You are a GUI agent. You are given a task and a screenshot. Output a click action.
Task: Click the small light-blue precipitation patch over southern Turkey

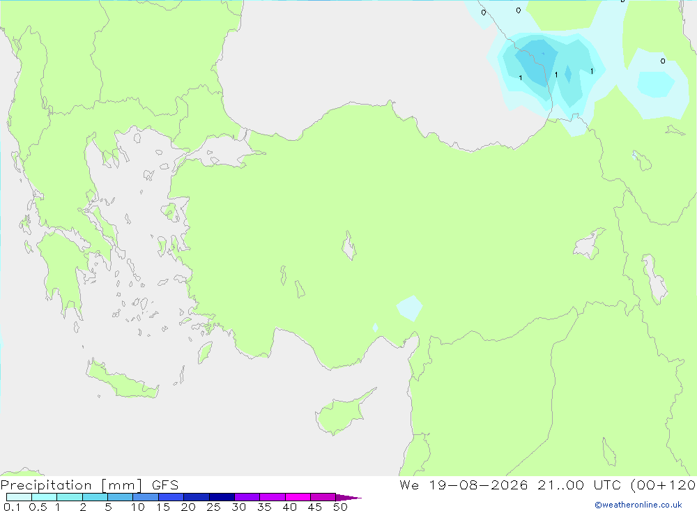coord(409,308)
